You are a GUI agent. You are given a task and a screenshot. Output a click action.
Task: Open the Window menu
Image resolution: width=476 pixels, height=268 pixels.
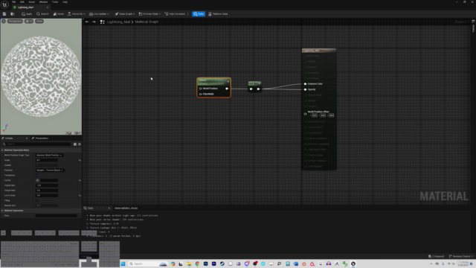(43, 1)
